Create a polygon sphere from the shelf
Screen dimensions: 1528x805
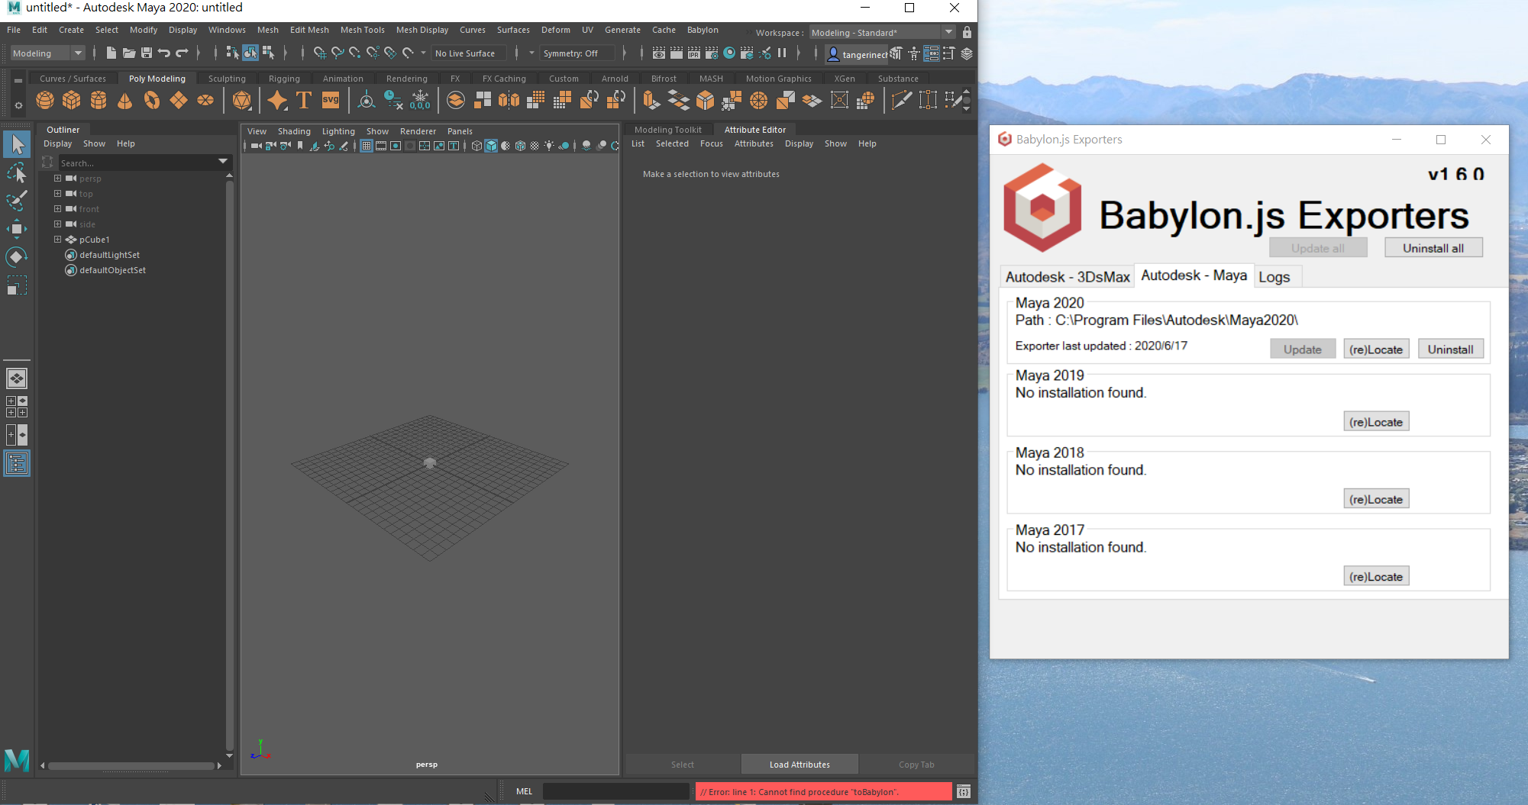click(45, 100)
